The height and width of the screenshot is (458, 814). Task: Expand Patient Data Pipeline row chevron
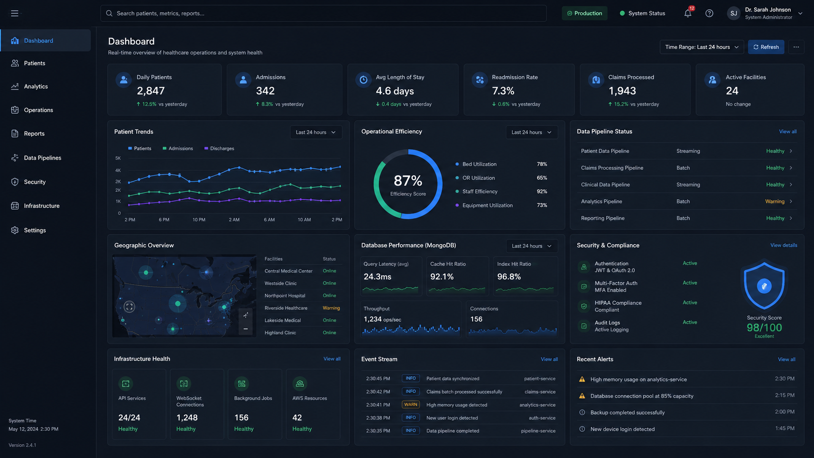[791, 151]
